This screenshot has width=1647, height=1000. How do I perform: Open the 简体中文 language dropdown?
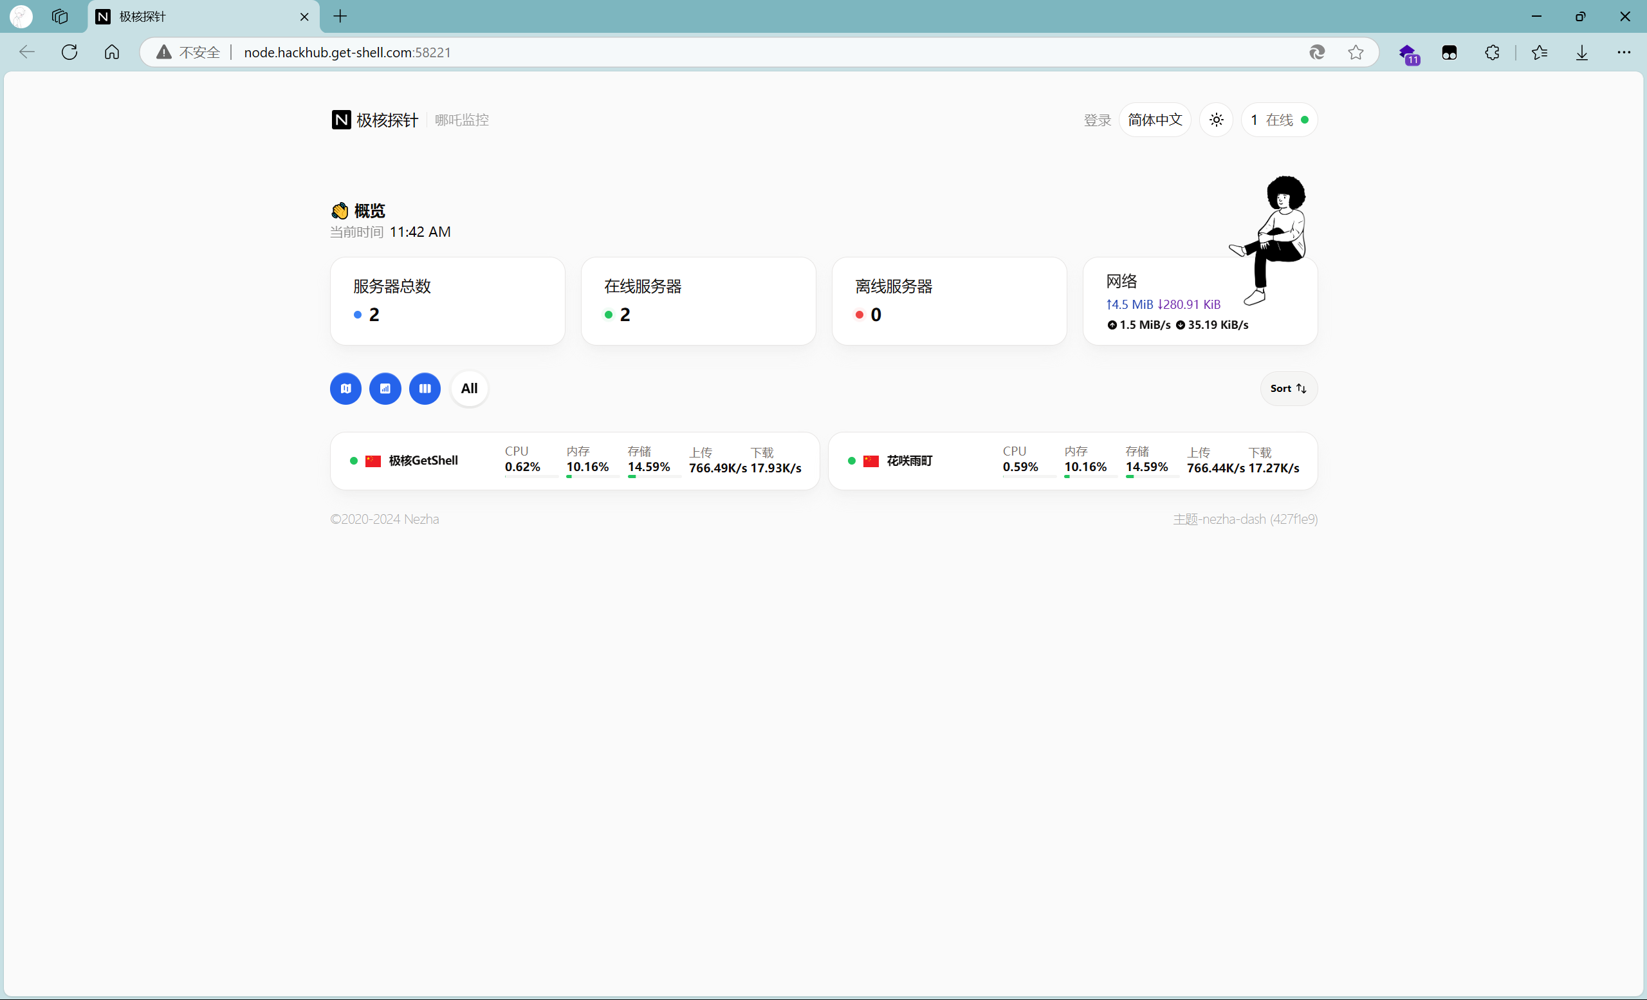[1154, 120]
